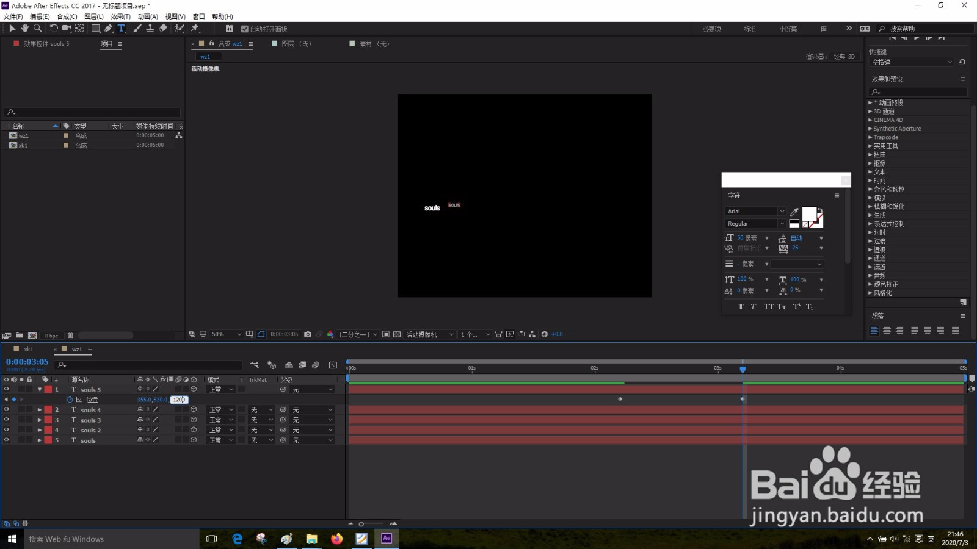Click the eyedropper in the Character panel
This screenshot has width=977, height=549.
tap(794, 212)
